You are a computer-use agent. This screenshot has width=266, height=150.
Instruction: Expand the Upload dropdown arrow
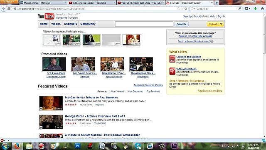(x=222, y=24)
